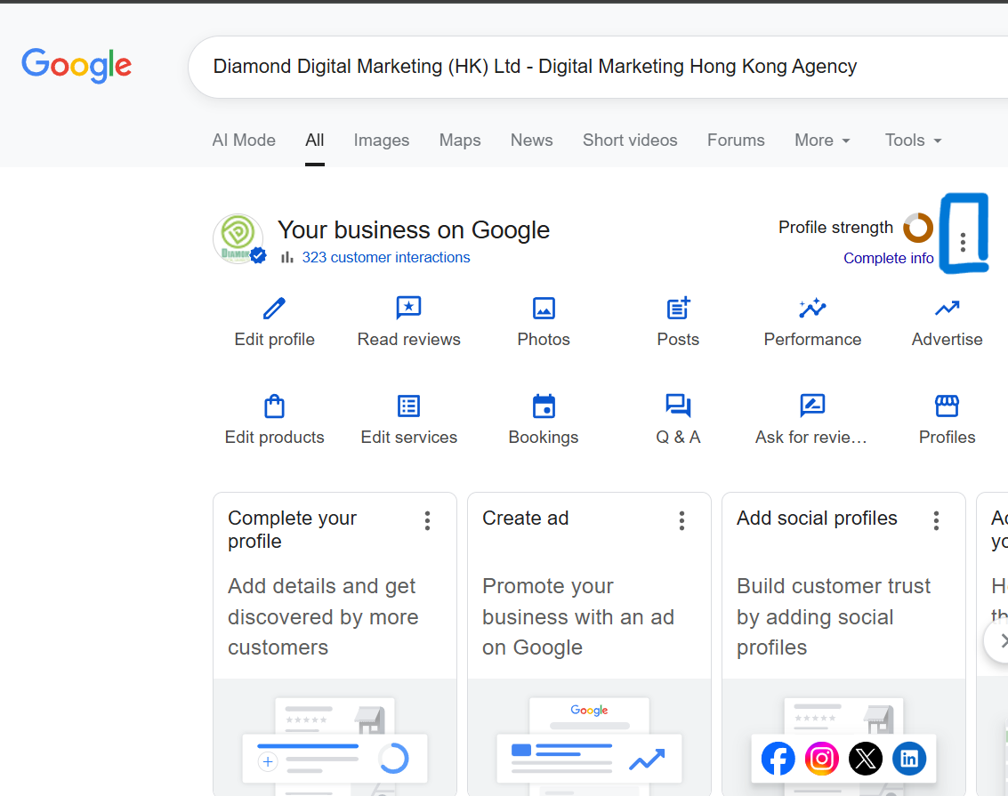The image size is (1008, 796).
Task: Open the Photos icon
Action: [x=544, y=309]
